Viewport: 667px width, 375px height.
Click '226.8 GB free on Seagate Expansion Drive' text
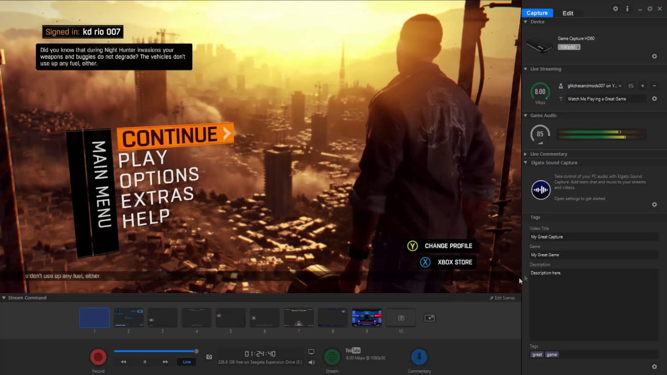[260, 362]
